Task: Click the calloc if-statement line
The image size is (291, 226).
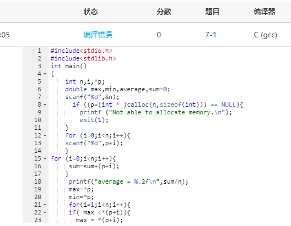Action: pyautogui.click(x=158, y=105)
